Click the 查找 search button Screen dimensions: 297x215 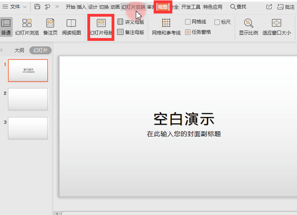point(238,7)
